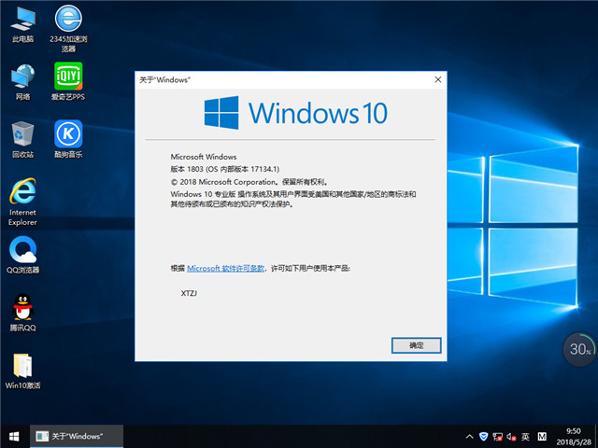Image resolution: width=598 pixels, height=448 pixels.
Task: Close the About Windows dialog
Action: coord(438,79)
